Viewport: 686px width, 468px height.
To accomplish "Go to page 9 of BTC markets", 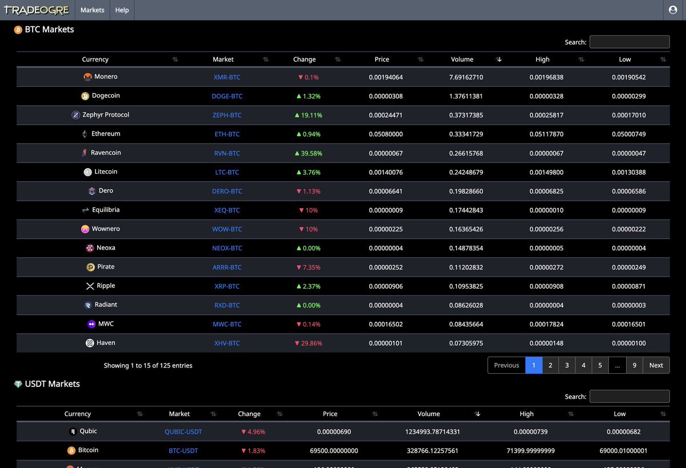I will (635, 365).
